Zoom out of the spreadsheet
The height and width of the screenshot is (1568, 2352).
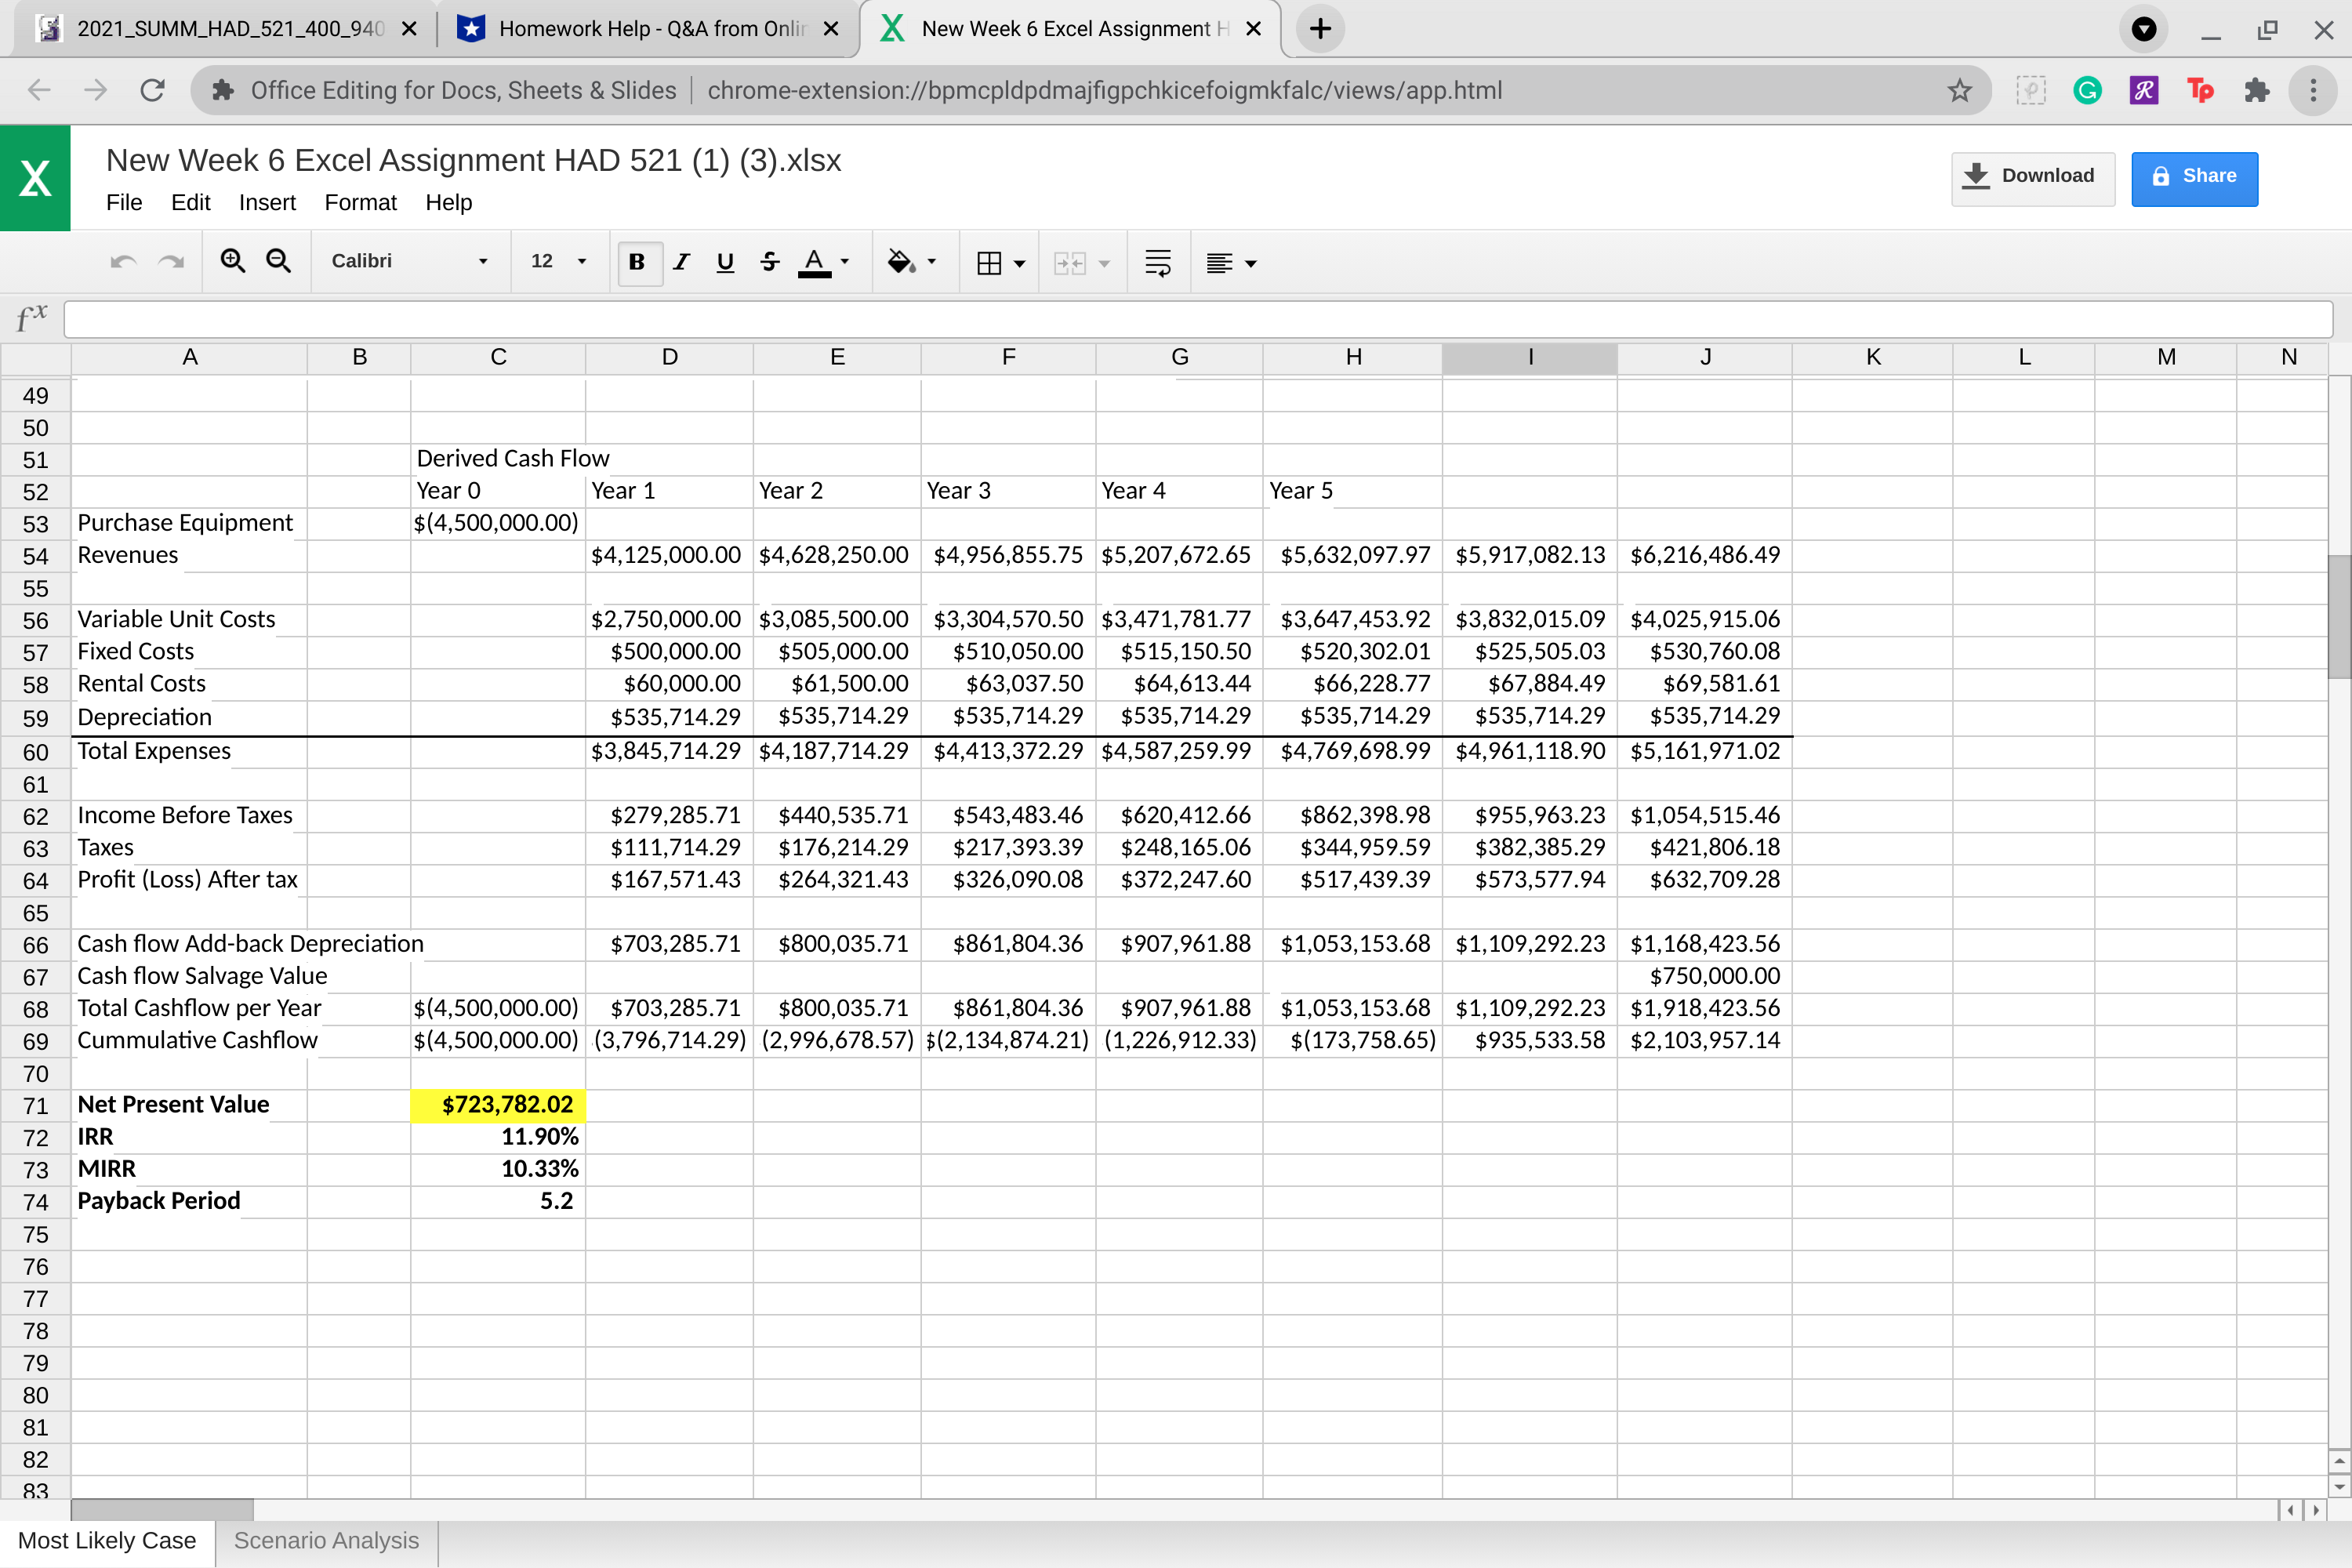point(279,261)
